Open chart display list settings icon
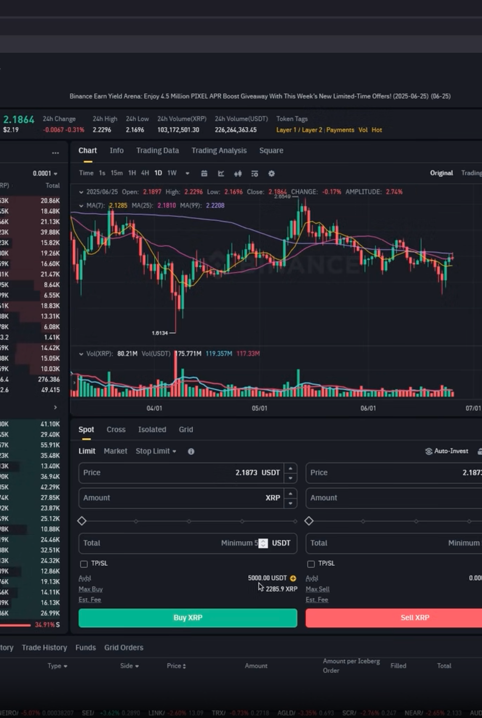The image size is (482, 718). [254, 173]
